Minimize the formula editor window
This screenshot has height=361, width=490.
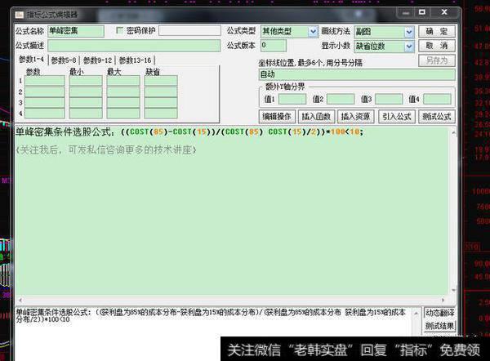point(406,13)
